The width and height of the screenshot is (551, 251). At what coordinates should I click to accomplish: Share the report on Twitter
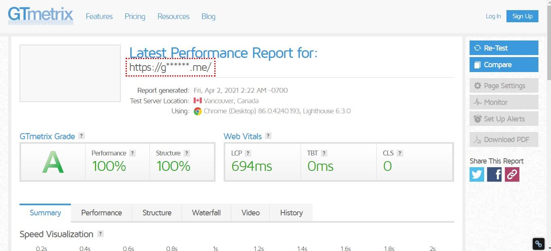click(x=476, y=174)
